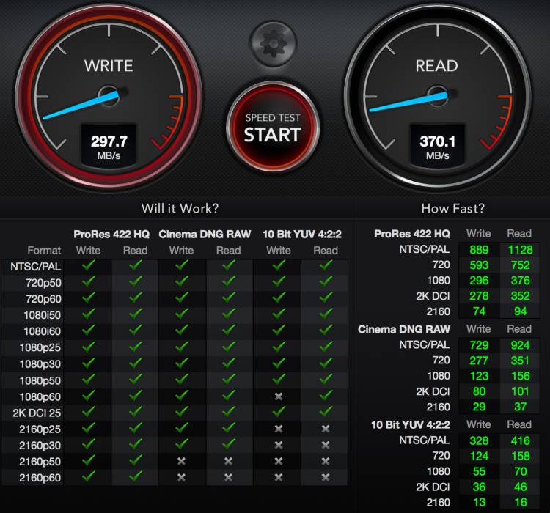The width and height of the screenshot is (550, 513).
Task: Click the 10 Bit YUV 4:2:2 header in Will it Work
Action: (x=302, y=234)
